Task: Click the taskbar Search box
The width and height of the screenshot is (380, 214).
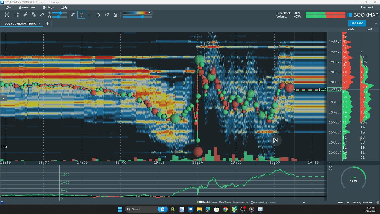Action: (146, 209)
